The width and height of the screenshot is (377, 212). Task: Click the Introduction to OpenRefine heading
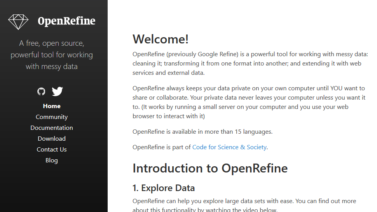point(210,168)
